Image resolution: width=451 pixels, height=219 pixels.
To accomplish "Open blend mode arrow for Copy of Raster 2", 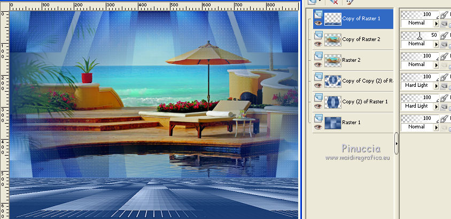I will [x=437, y=45].
